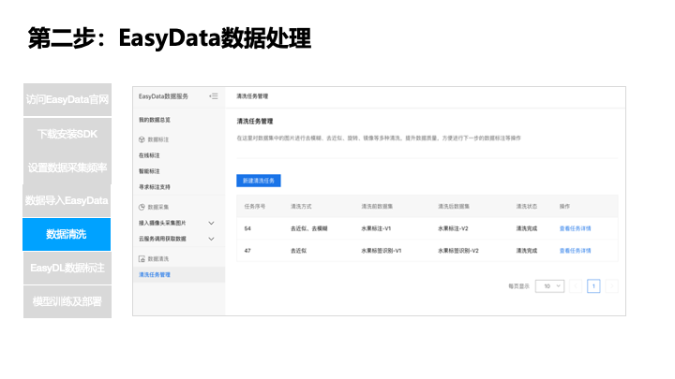
Task: Click slide step 数据导入EasyData
Action: [67, 200]
